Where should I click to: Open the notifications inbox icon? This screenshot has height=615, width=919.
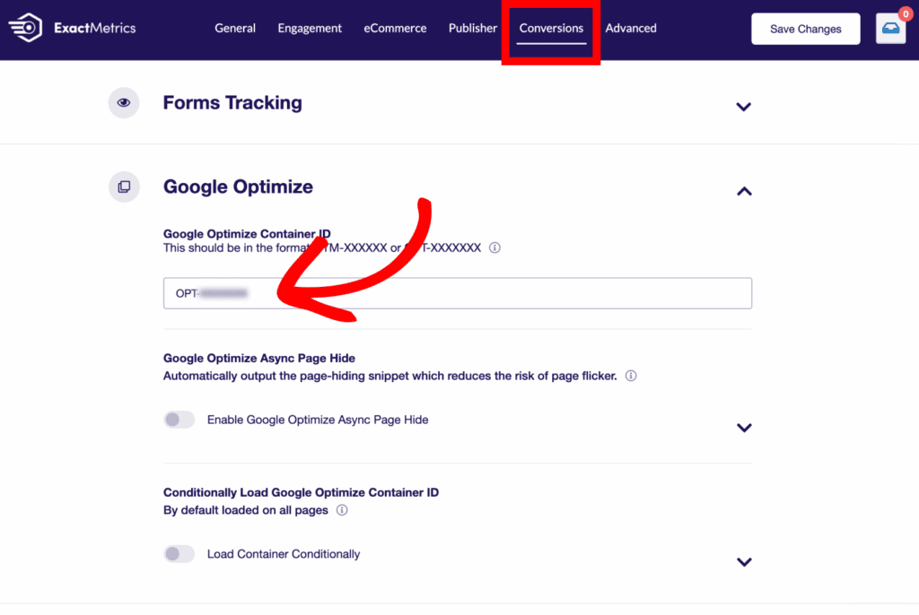tap(890, 28)
